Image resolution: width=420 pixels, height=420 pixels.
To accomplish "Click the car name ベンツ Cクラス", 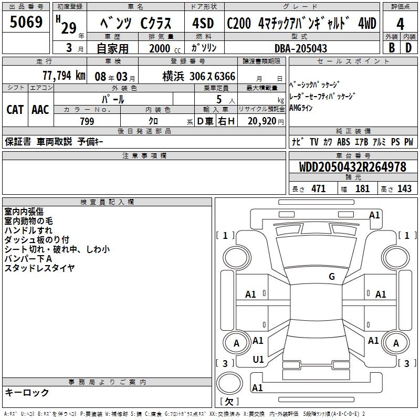I will tap(136, 23).
